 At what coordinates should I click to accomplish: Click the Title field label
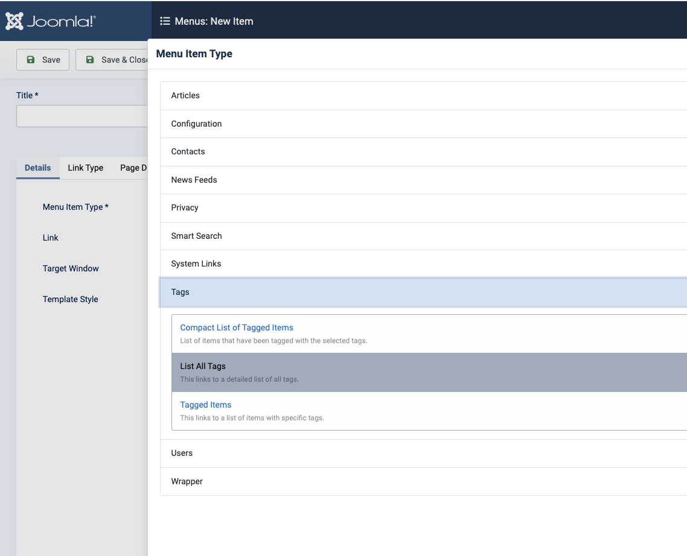coord(27,95)
